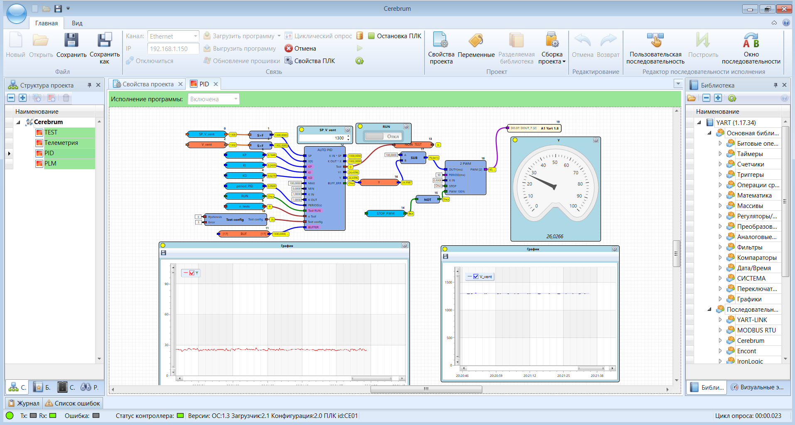The image size is (795, 425).
Task: Click the library refresh icon
Action: coord(732,98)
